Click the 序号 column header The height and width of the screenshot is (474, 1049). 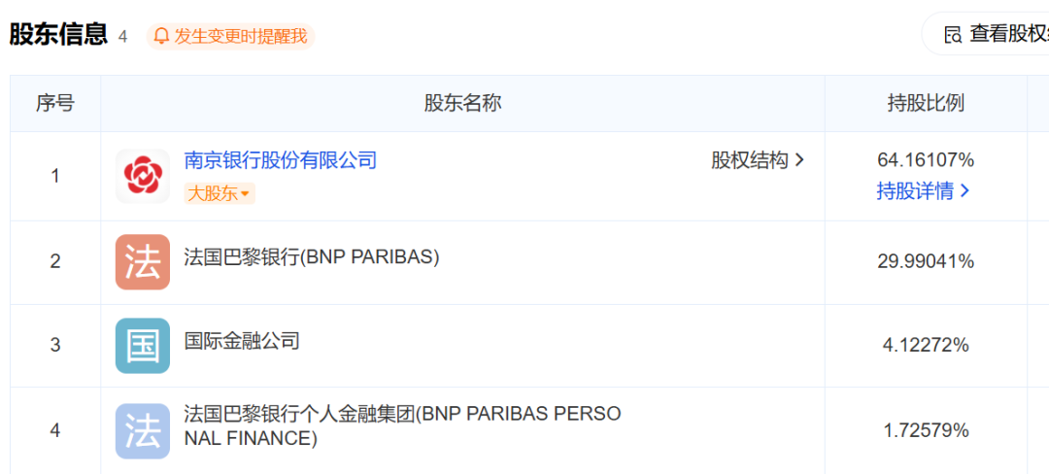tap(55, 103)
